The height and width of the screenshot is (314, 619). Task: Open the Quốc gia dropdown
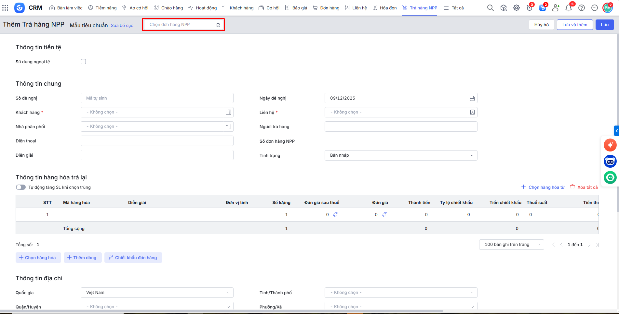point(157,293)
